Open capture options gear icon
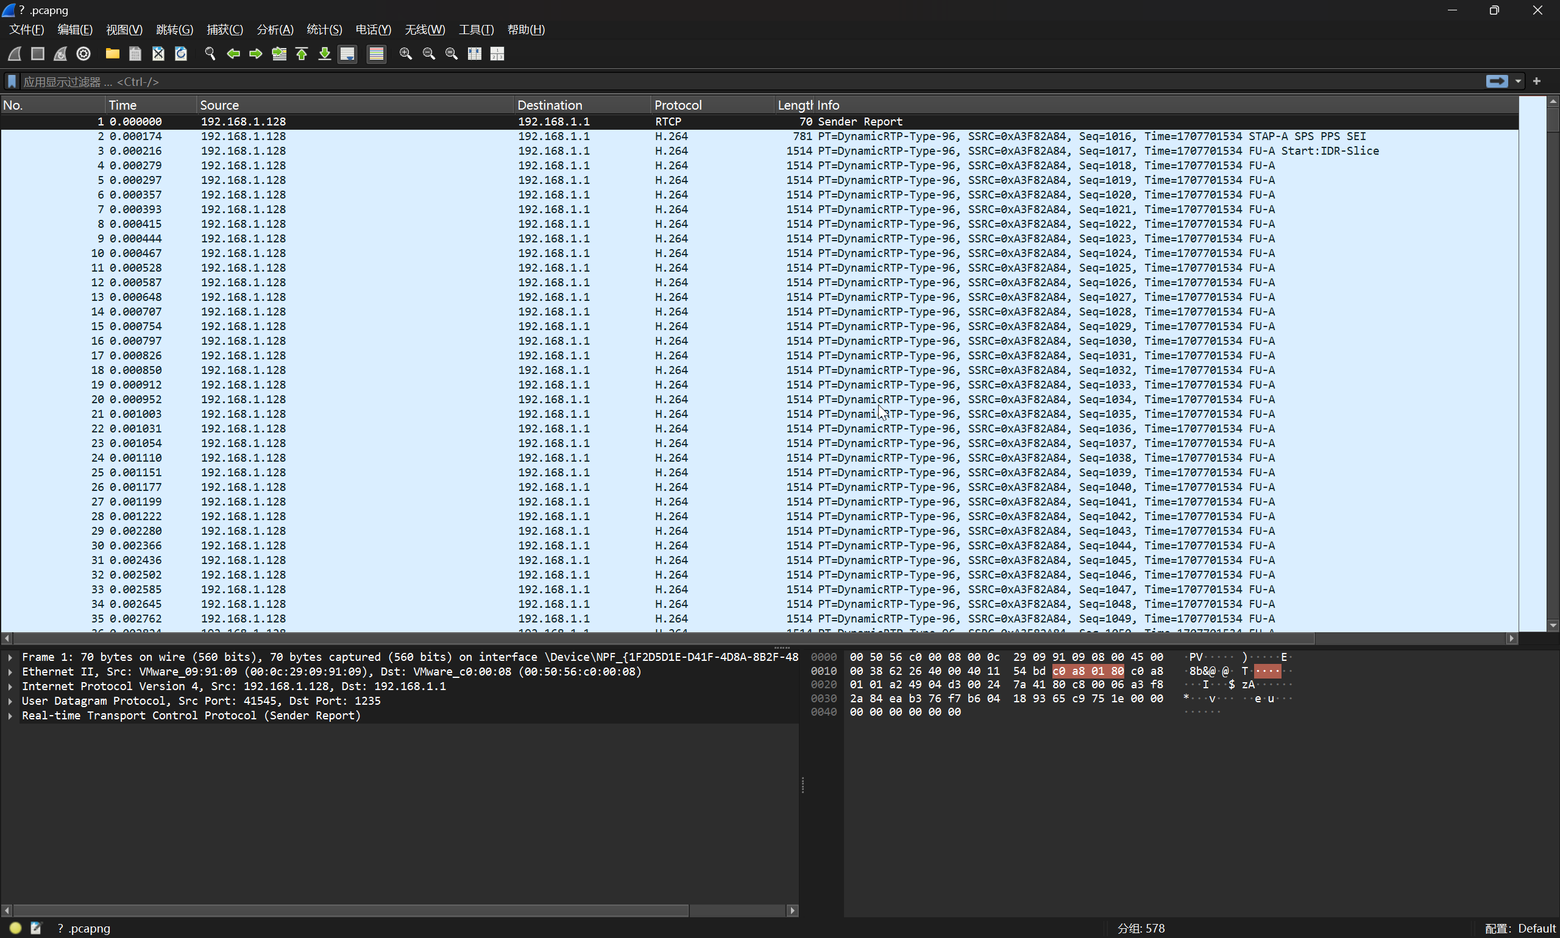 click(83, 54)
